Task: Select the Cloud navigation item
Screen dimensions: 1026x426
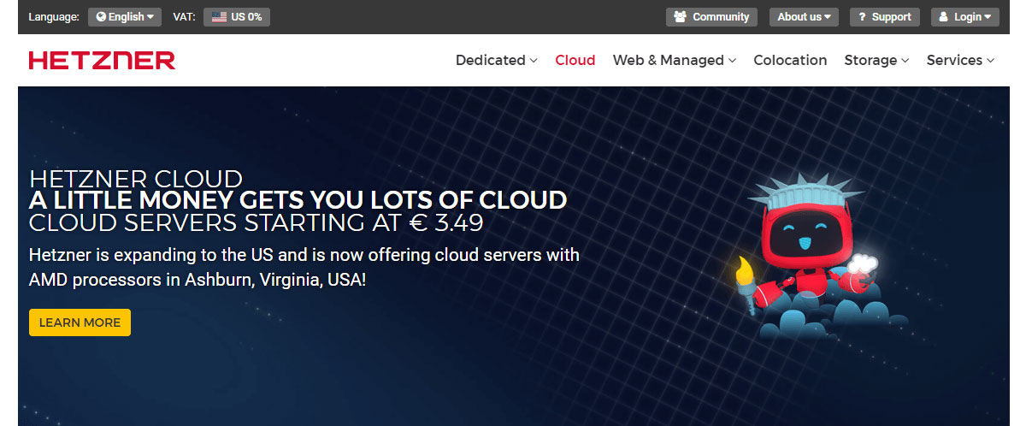Action: [x=575, y=60]
